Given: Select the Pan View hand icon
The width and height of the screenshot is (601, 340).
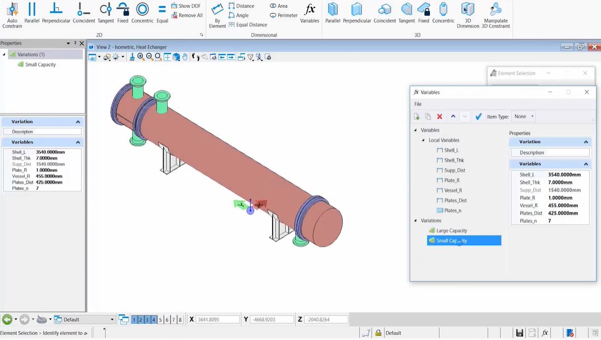Looking at the screenshot, I should click(185, 57).
